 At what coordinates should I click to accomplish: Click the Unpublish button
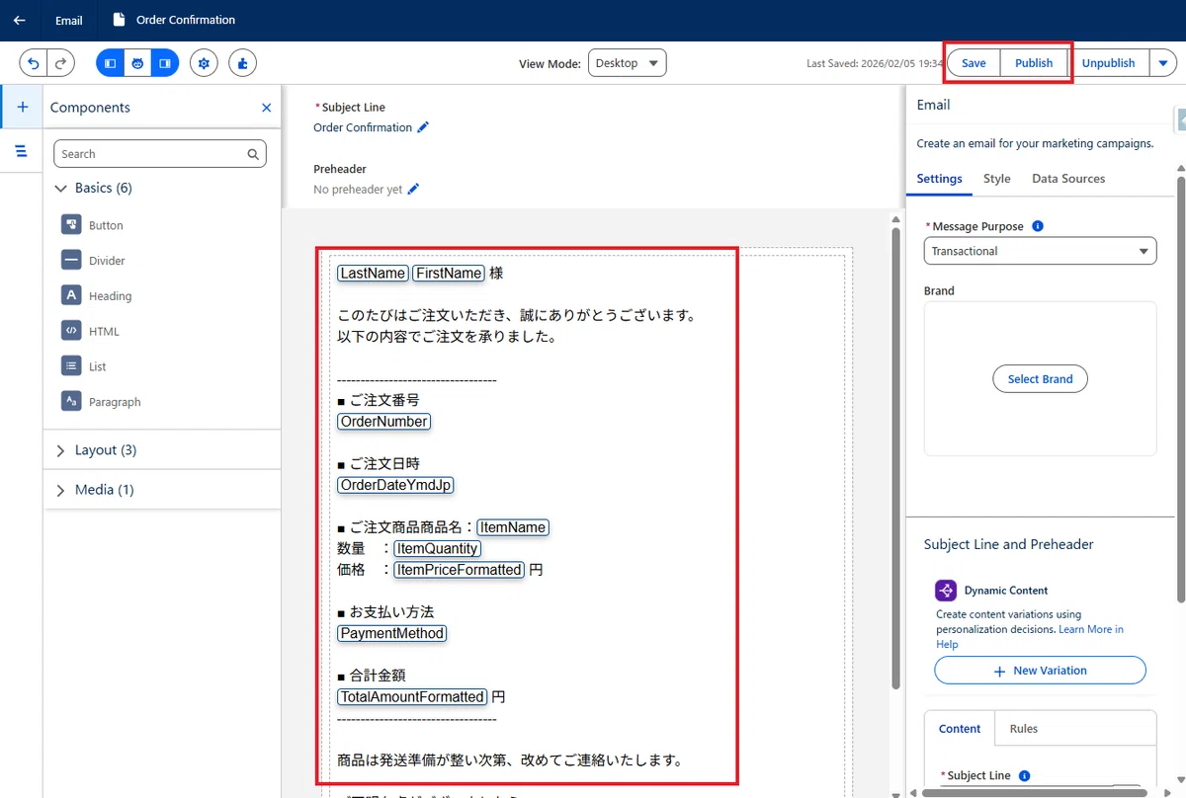(x=1108, y=63)
